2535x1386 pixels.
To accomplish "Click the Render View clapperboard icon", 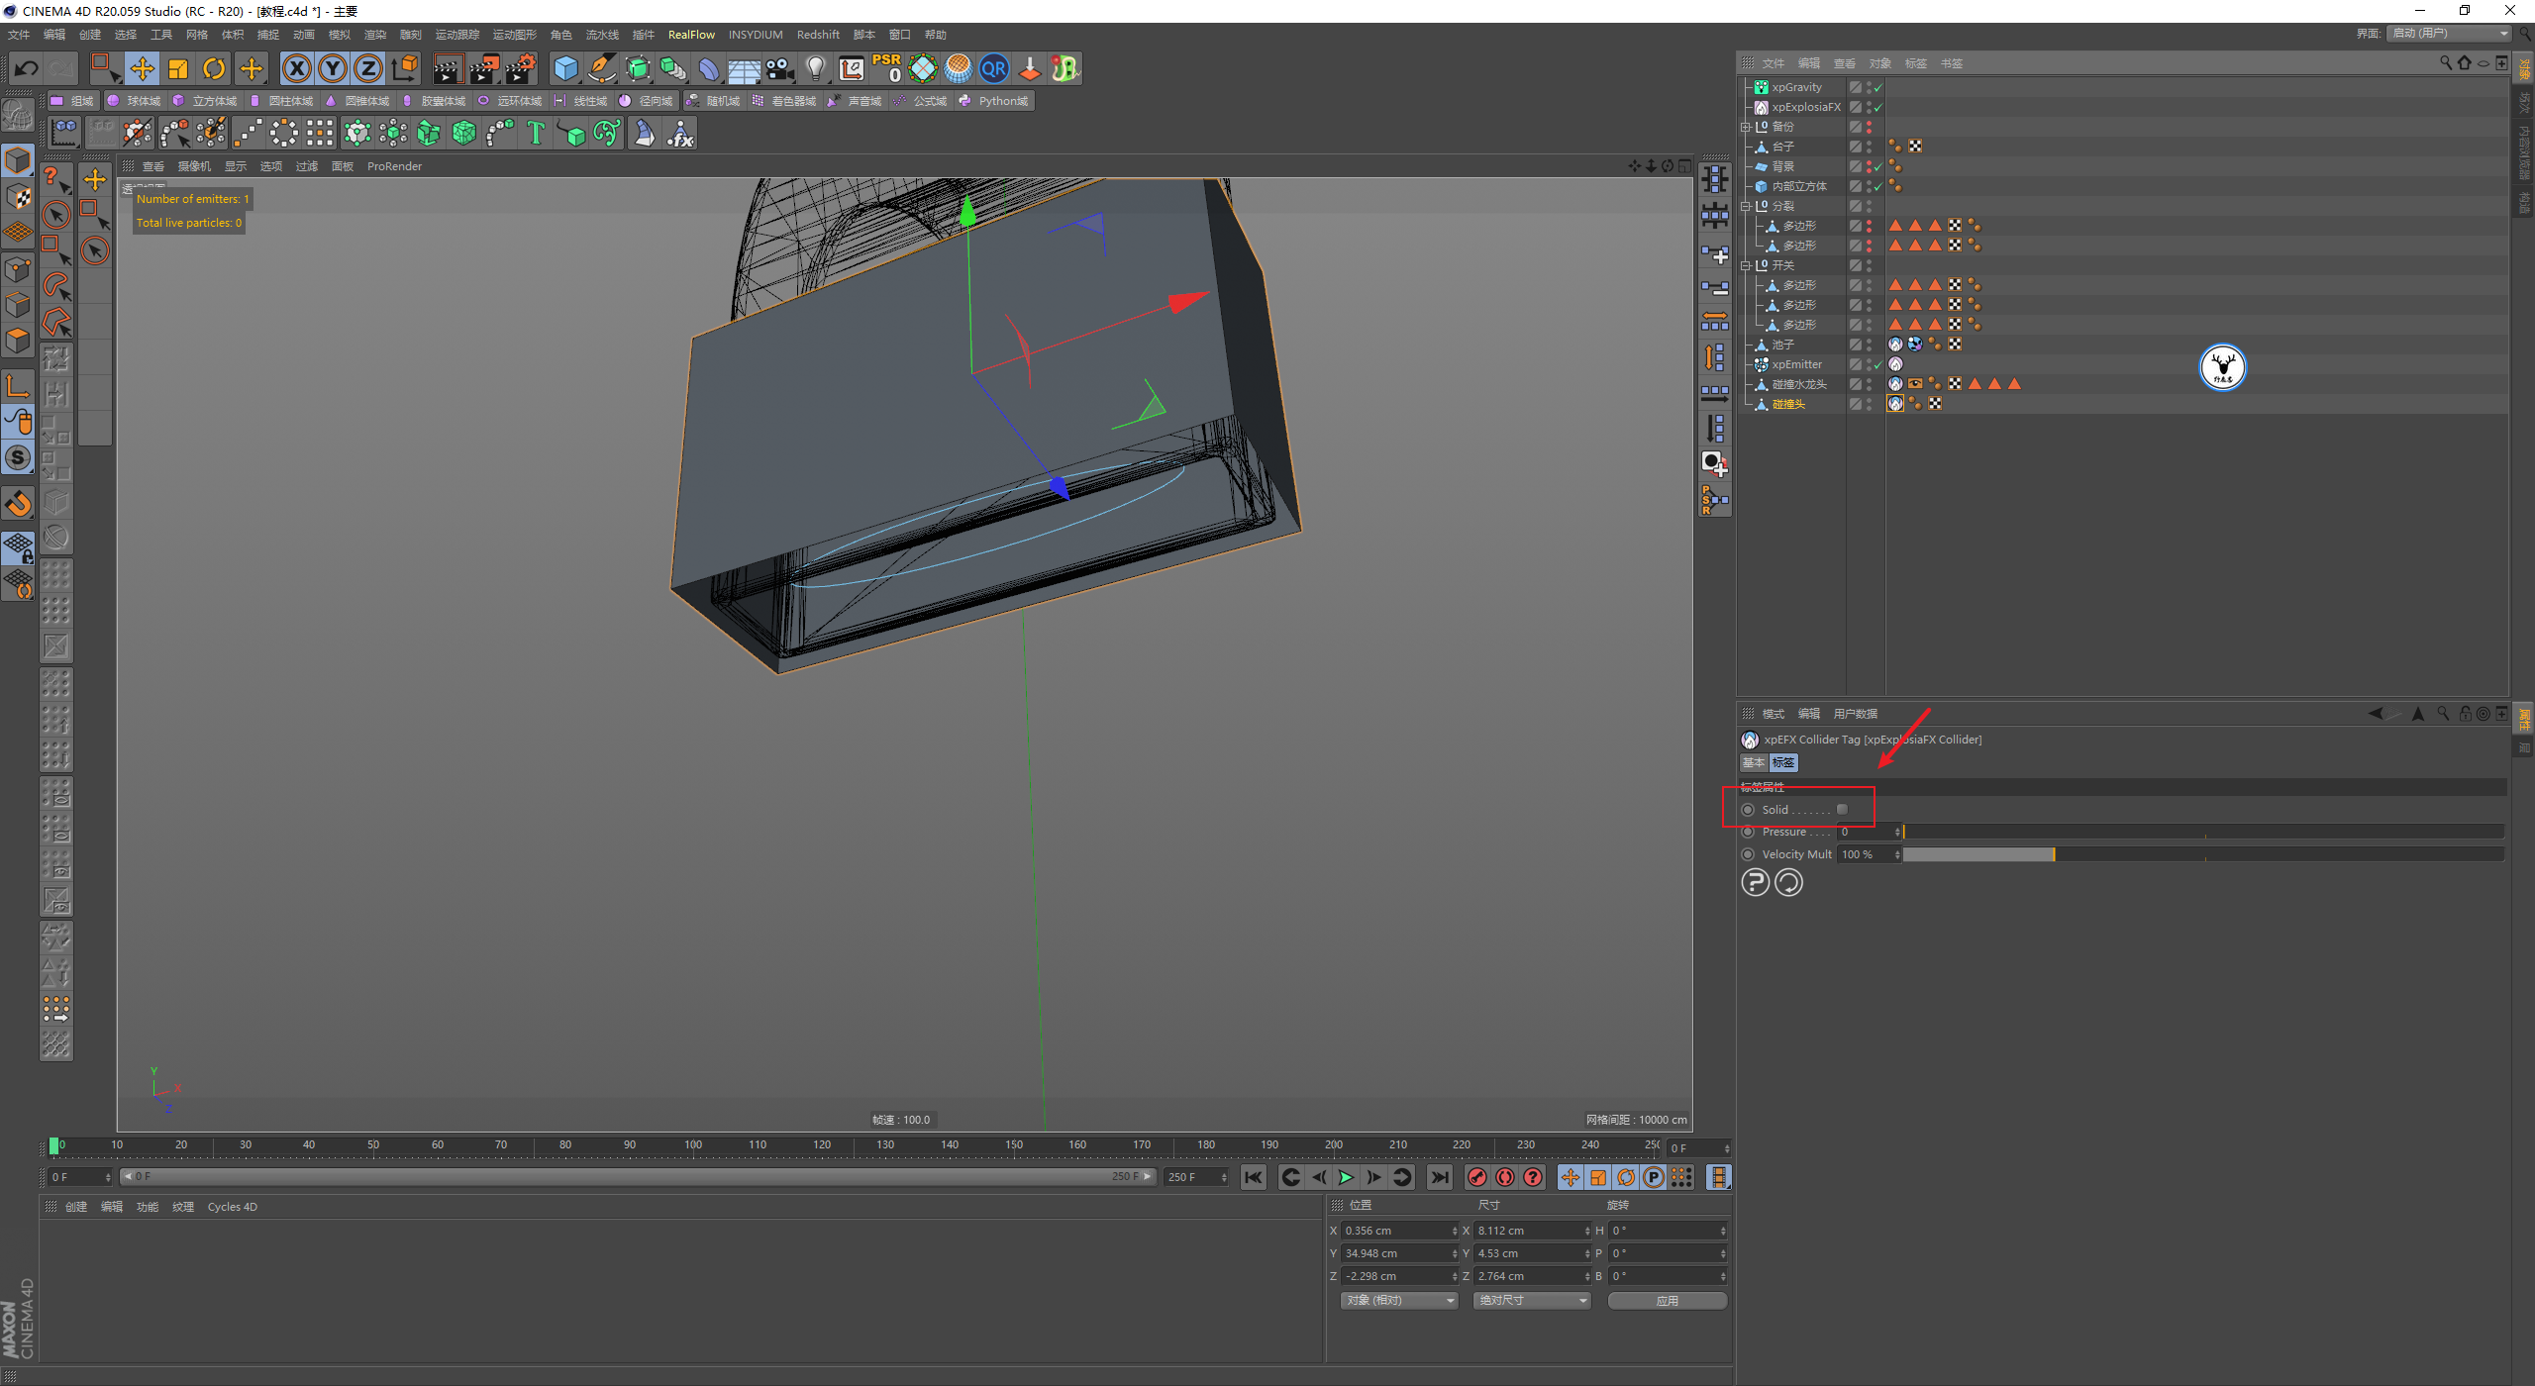I will (448, 68).
